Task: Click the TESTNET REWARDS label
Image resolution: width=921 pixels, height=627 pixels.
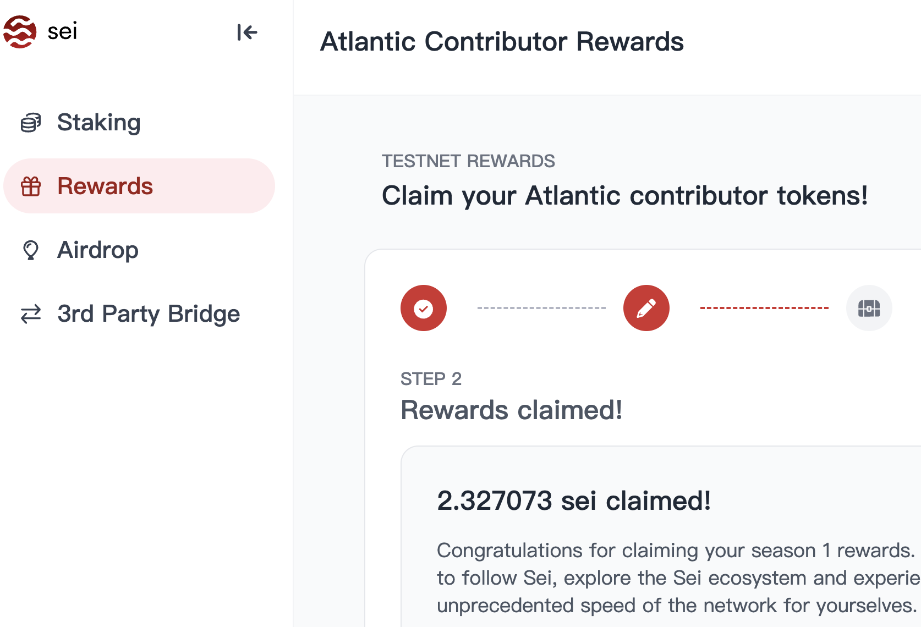Action: point(468,161)
